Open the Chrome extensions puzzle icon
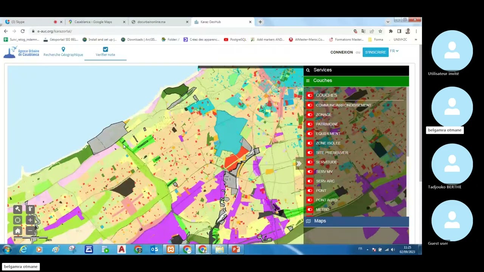 coord(391,31)
